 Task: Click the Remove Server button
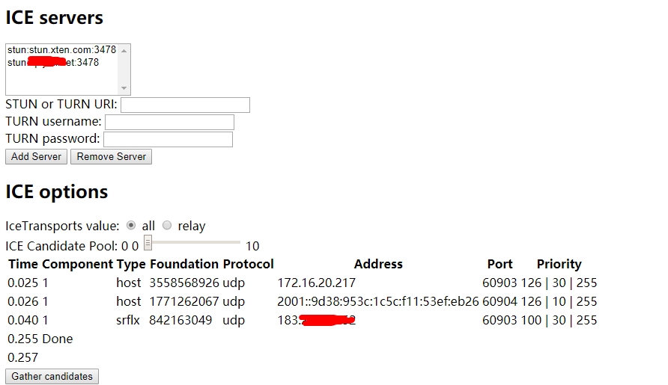[x=111, y=156]
